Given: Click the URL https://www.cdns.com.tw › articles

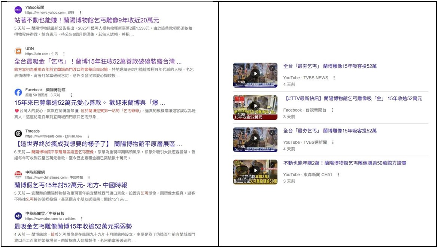Looking at the screenshot, I should [51, 219].
